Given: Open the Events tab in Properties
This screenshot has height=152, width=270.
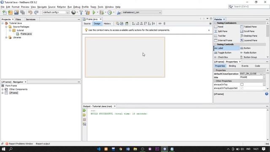Looking at the screenshot, I should click(x=245, y=66).
